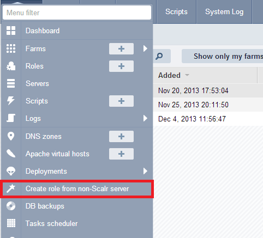Switch to the System Log tab
The image size is (263, 238).
224,12
